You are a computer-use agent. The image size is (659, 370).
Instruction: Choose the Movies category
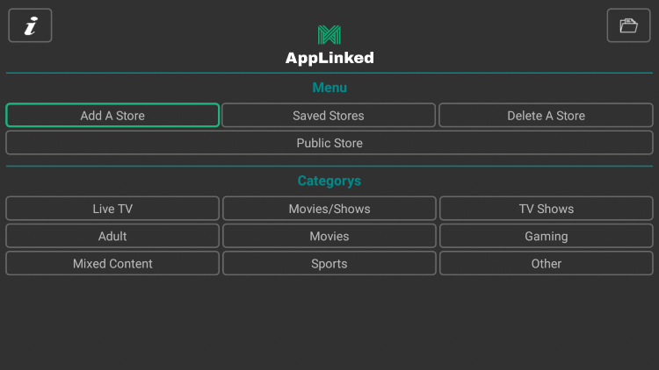click(x=329, y=236)
